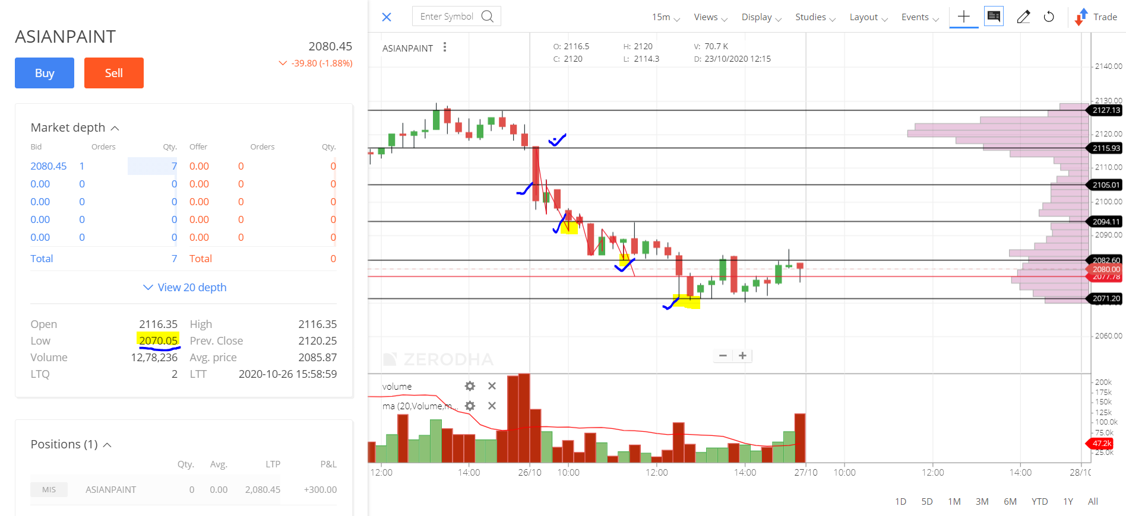Select the 1M range tab
The width and height of the screenshot is (1126, 516).
click(x=954, y=502)
